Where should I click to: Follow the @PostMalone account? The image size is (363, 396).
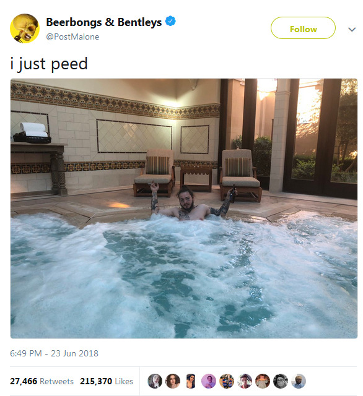[303, 28]
